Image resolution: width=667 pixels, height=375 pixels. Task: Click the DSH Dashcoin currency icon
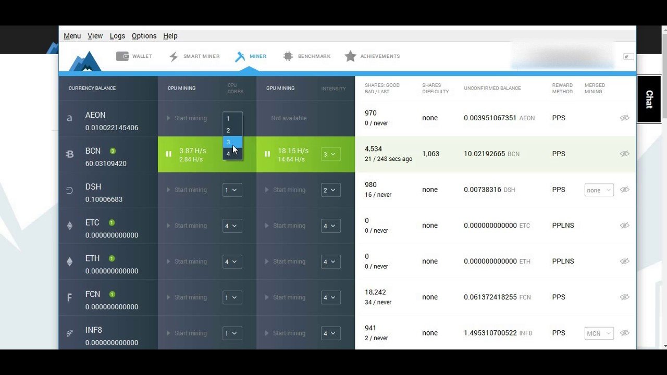(x=69, y=190)
